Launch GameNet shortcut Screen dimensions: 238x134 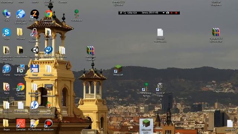(x=21, y=123)
